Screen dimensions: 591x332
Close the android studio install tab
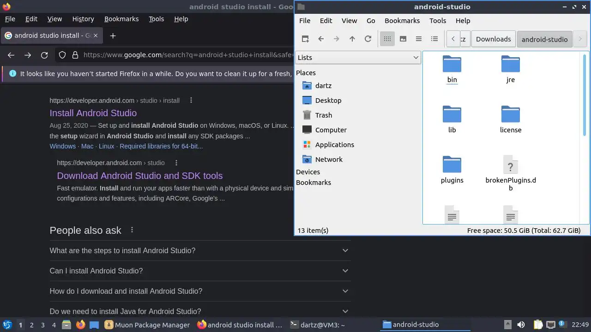[x=95, y=36]
